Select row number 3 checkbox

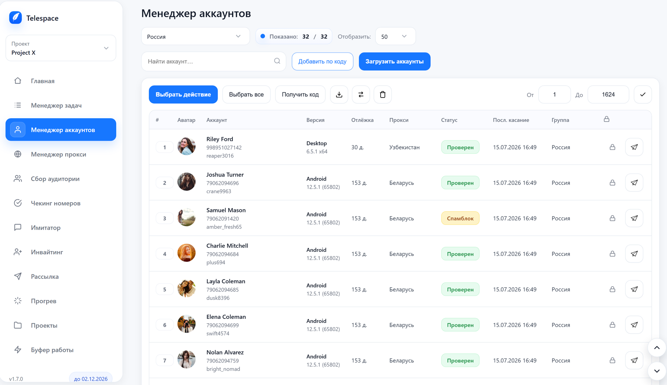point(165,218)
